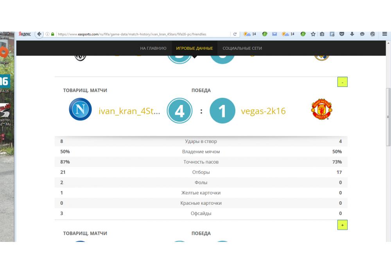Screen dimensions: 391x274
Task: Bookmark this page with the star icon
Action: pyautogui.click(x=313, y=34)
